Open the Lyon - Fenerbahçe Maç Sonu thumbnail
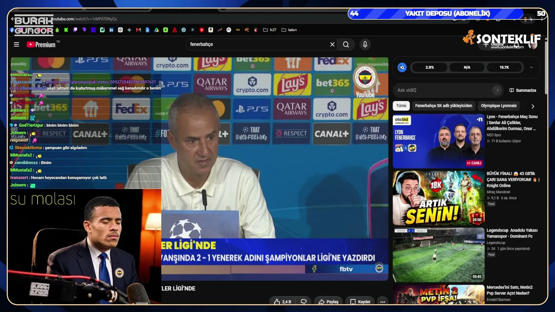 pyautogui.click(x=438, y=141)
